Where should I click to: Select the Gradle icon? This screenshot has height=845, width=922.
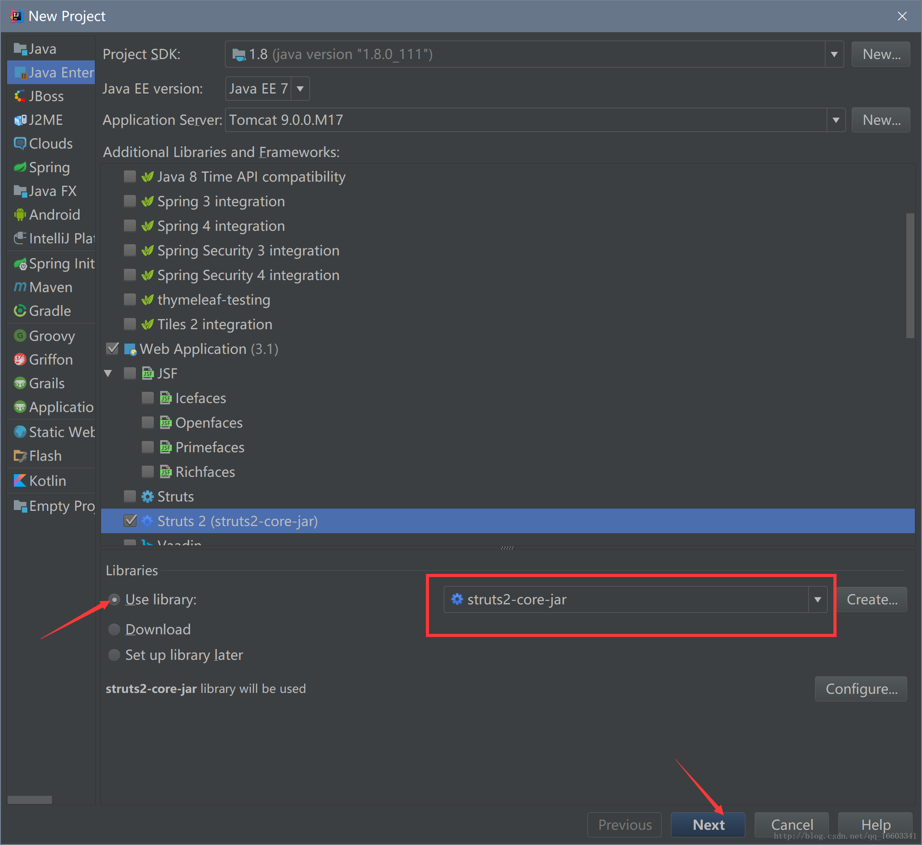[20, 311]
